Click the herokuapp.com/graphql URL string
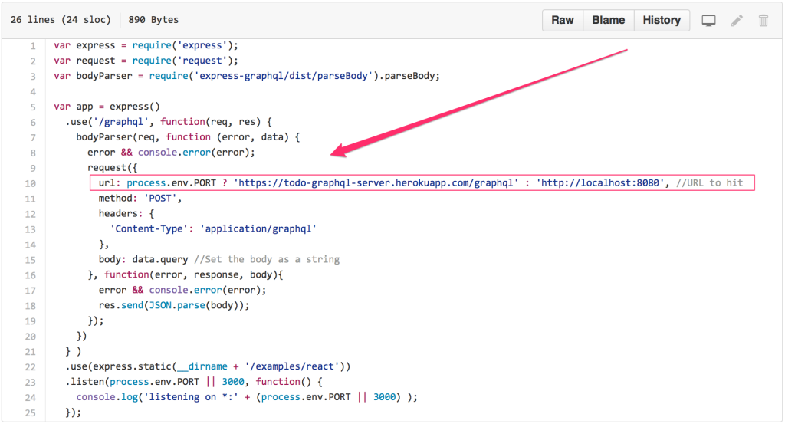This screenshot has width=785, height=424. click(x=375, y=183)
